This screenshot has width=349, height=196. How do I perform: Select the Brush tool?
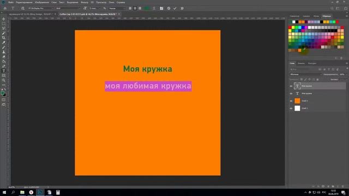4,47
